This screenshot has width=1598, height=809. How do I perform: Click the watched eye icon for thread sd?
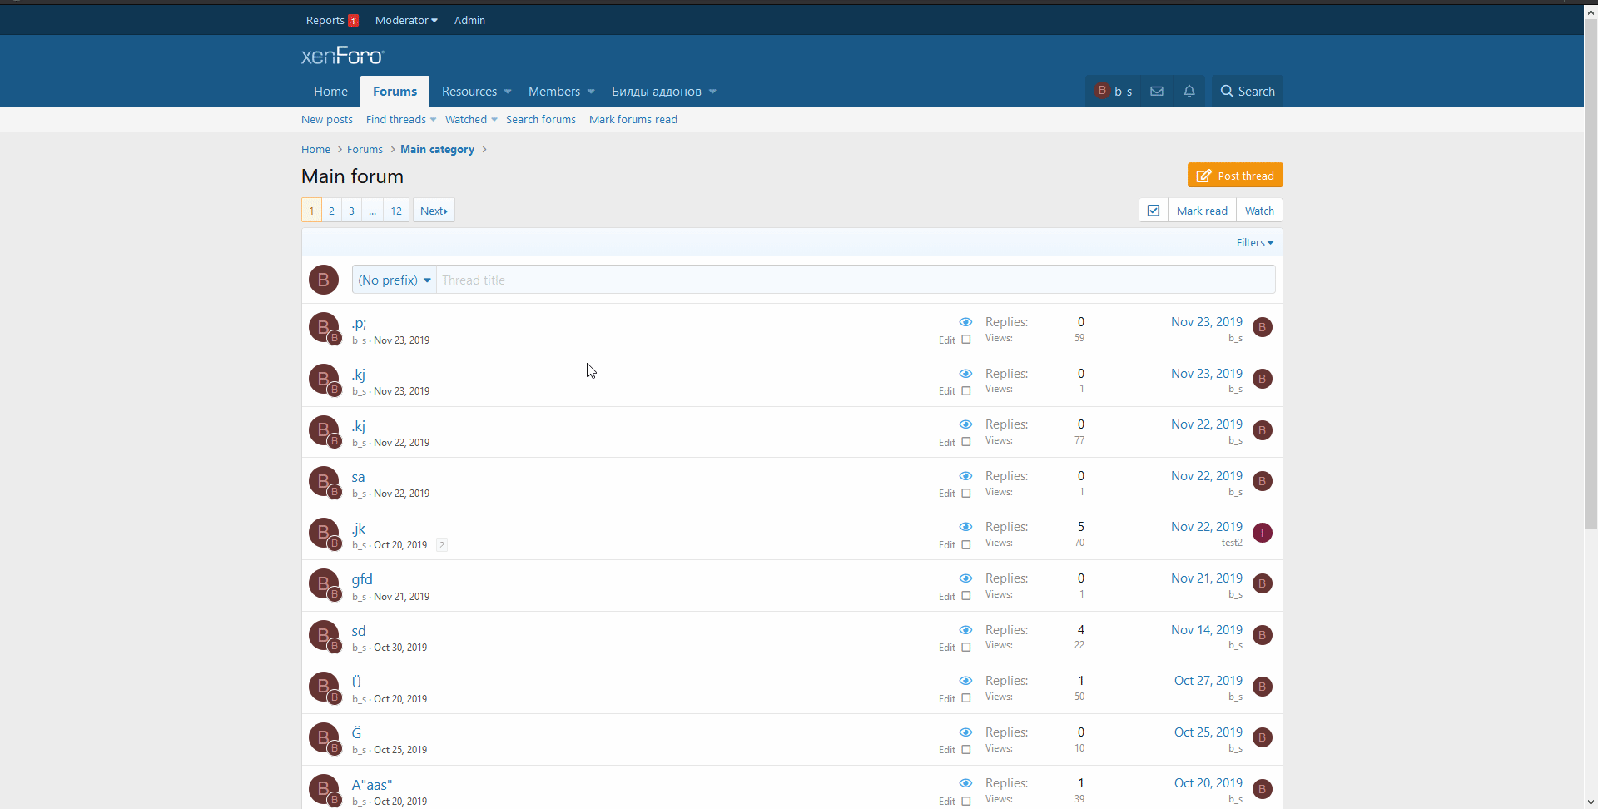965,630
